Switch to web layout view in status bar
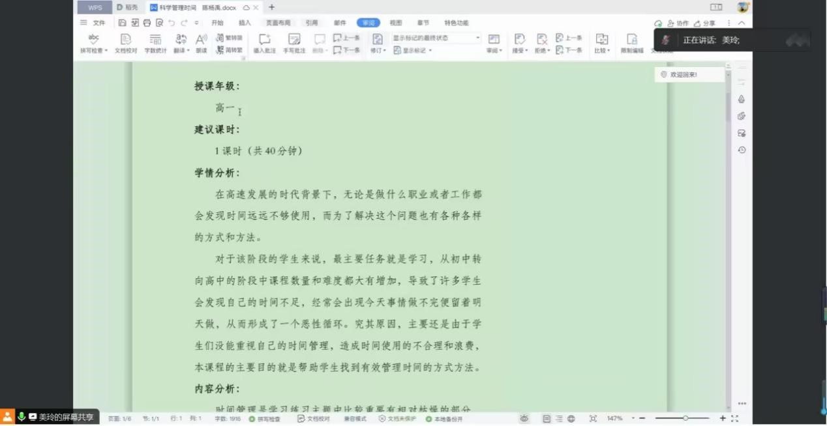Screen dimensions: 827x426 coord(571,419)
